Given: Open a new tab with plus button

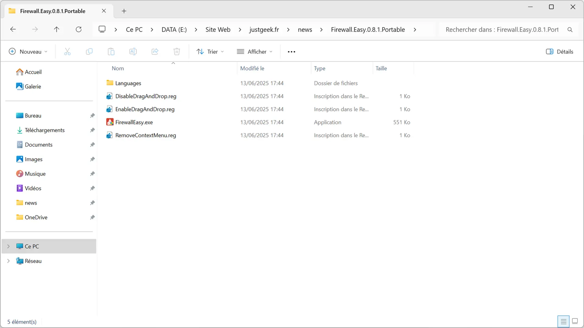Looking at the screenshot, I should pos(124,11).
